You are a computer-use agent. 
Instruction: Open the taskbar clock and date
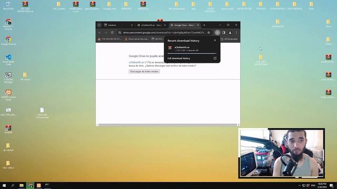tap(322, 185)
